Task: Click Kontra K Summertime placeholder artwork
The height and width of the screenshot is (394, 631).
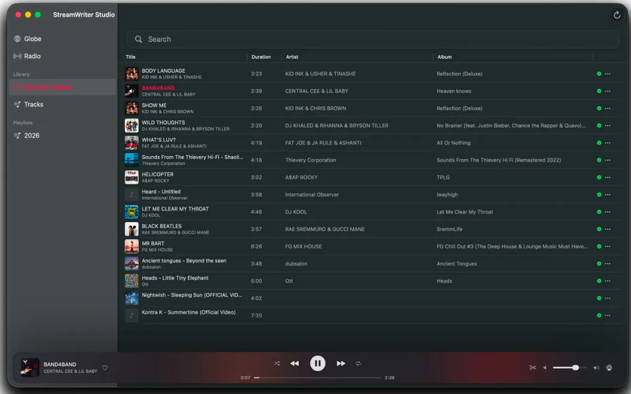Action: tap(131, 316)
